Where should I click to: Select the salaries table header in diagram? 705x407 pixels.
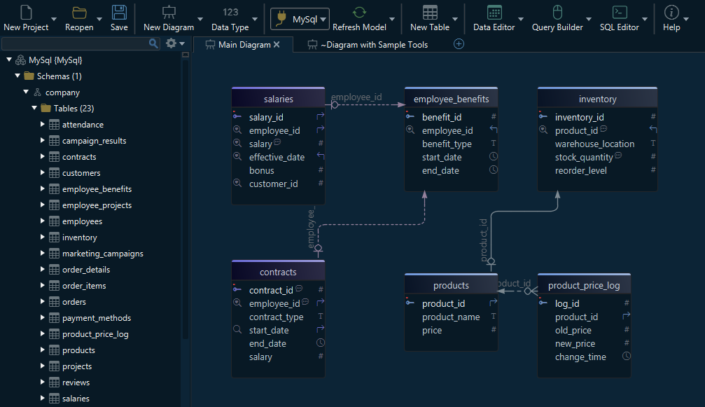click(279, 99)
